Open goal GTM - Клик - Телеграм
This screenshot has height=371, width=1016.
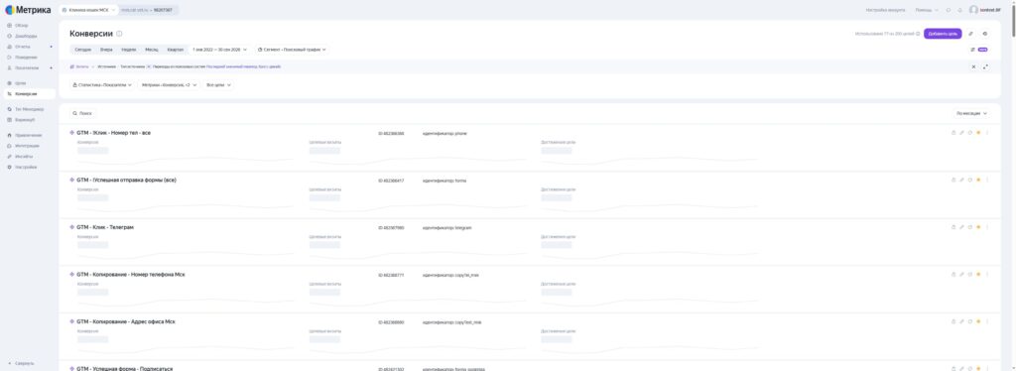point(105,227)
